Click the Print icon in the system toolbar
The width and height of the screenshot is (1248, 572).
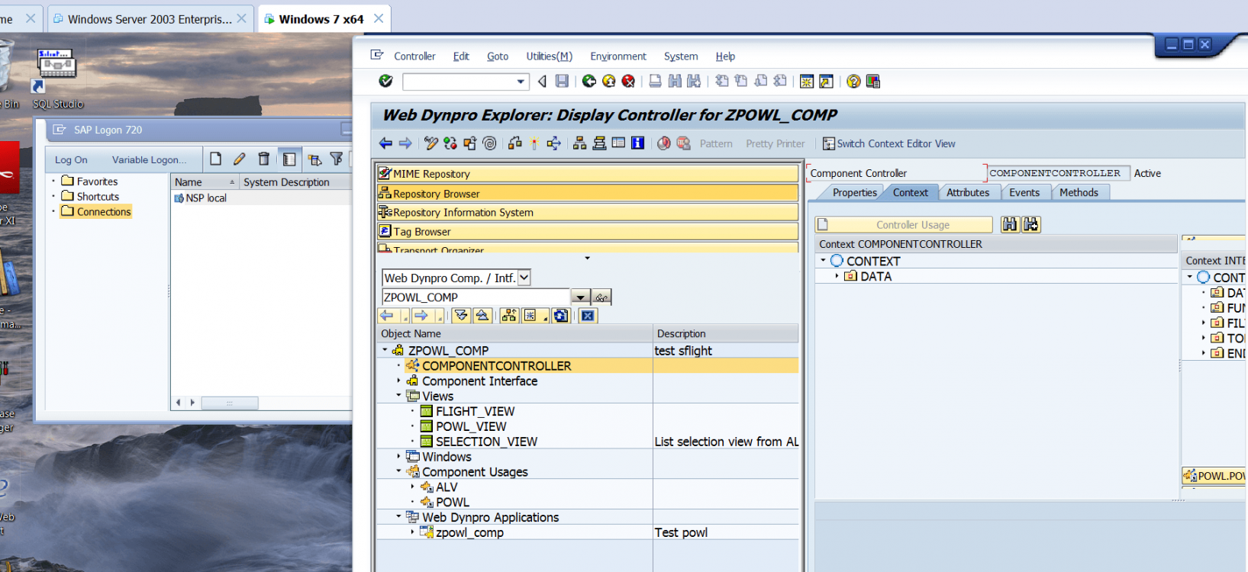pos(655,81)
